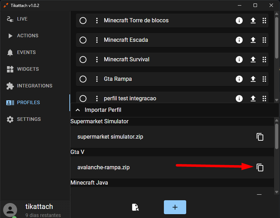The image size is (280, 218).
Task: Click the import list scroll up arrow
Action: click(277, 120)
